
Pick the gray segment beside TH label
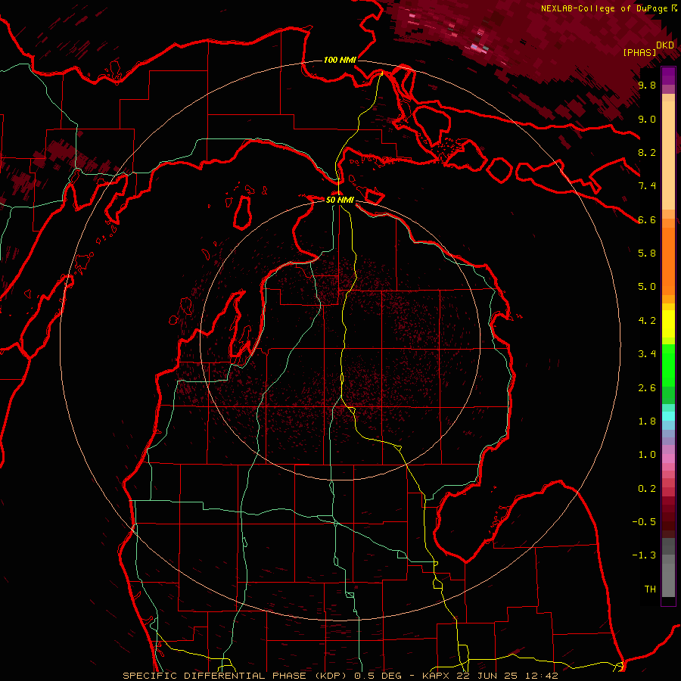pyautogui.click(x=668, y=580)
